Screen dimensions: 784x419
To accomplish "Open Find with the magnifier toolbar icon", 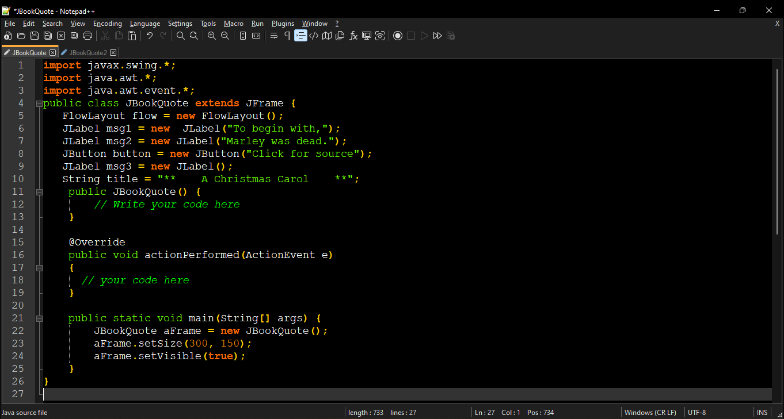I will click(181, 36).
